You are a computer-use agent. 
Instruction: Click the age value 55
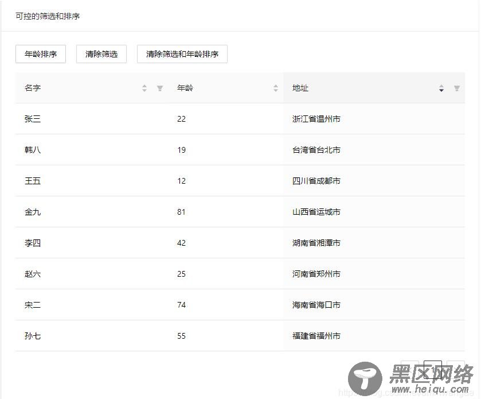coord(181,336)
